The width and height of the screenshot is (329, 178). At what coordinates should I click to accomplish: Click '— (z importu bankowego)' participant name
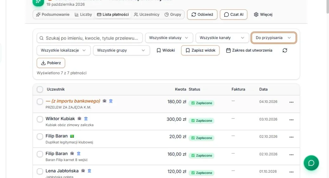(73, 101)
